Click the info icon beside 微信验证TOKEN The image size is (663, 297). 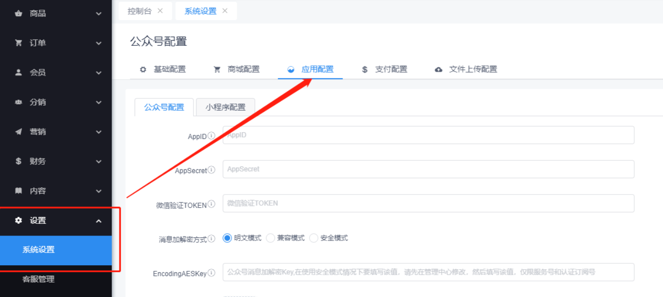[x=211, y=204]
